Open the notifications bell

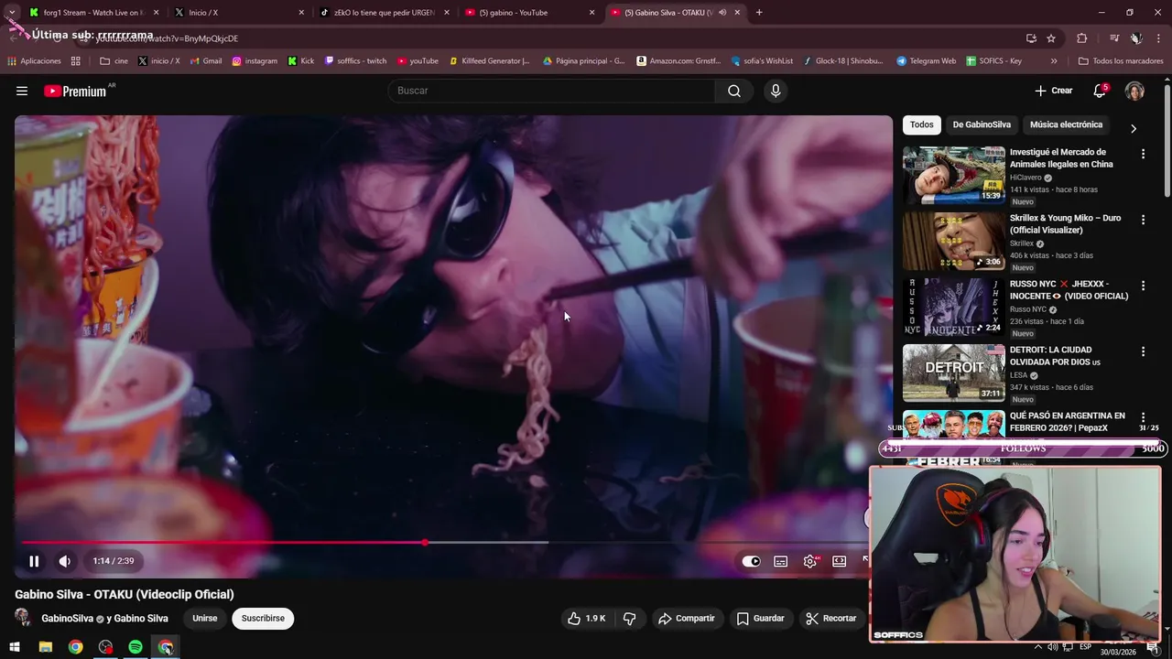pyautogui.click(x=1100, y=91)
